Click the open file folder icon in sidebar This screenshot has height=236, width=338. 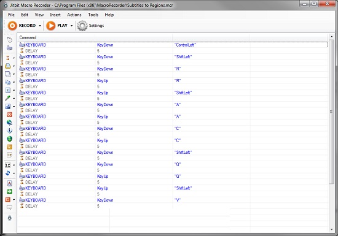click(x=8, y=66)
